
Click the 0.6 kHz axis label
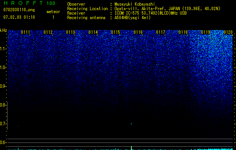(x=3, y=142)
